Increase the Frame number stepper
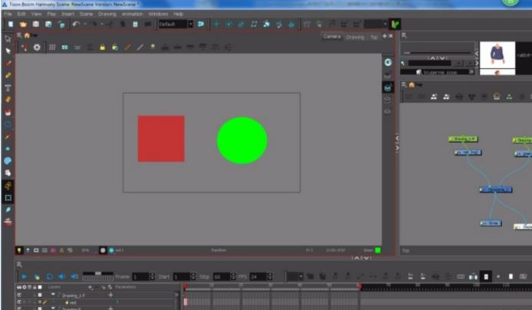Image resolution: width=532 pixels, height=310 pixels. (152, 275)
